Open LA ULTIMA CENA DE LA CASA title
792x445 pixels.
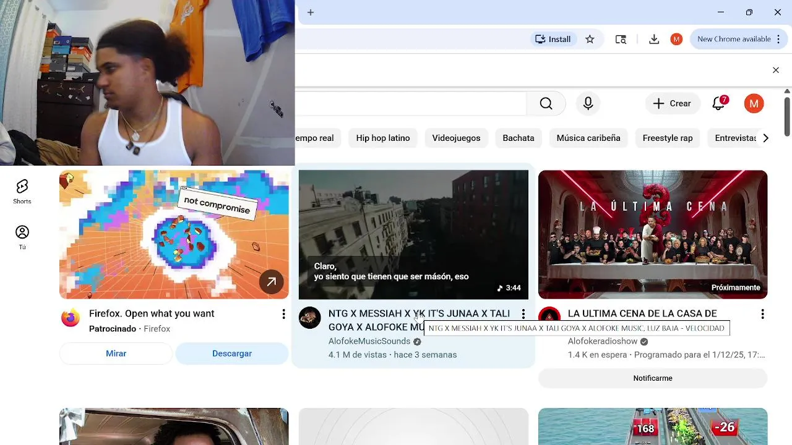(x=642, y=313)
